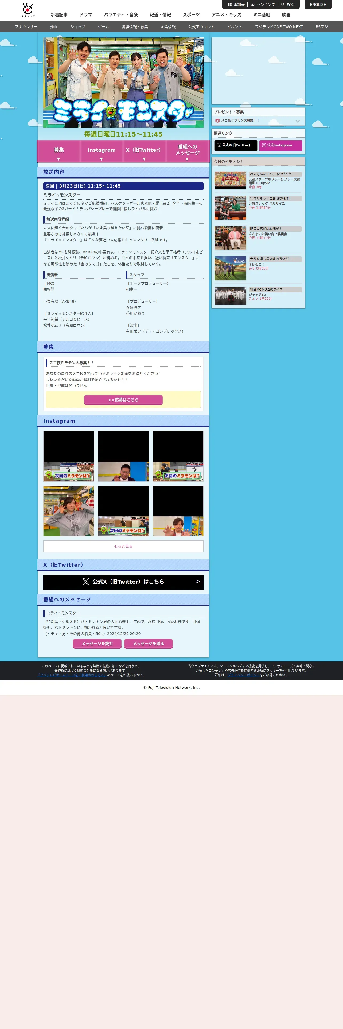Open the ドラマ menu item
This screenshot has height=1029, width=343.
tap(86, 15)
